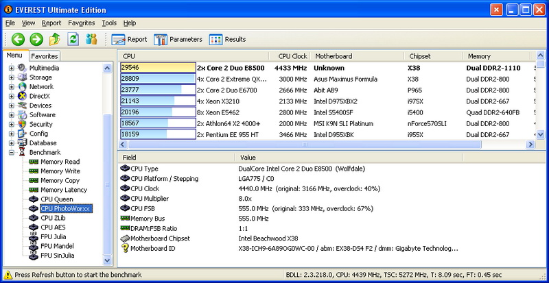
Task: Expand the Multimedia tree node
Action: (x=12, y=68)
